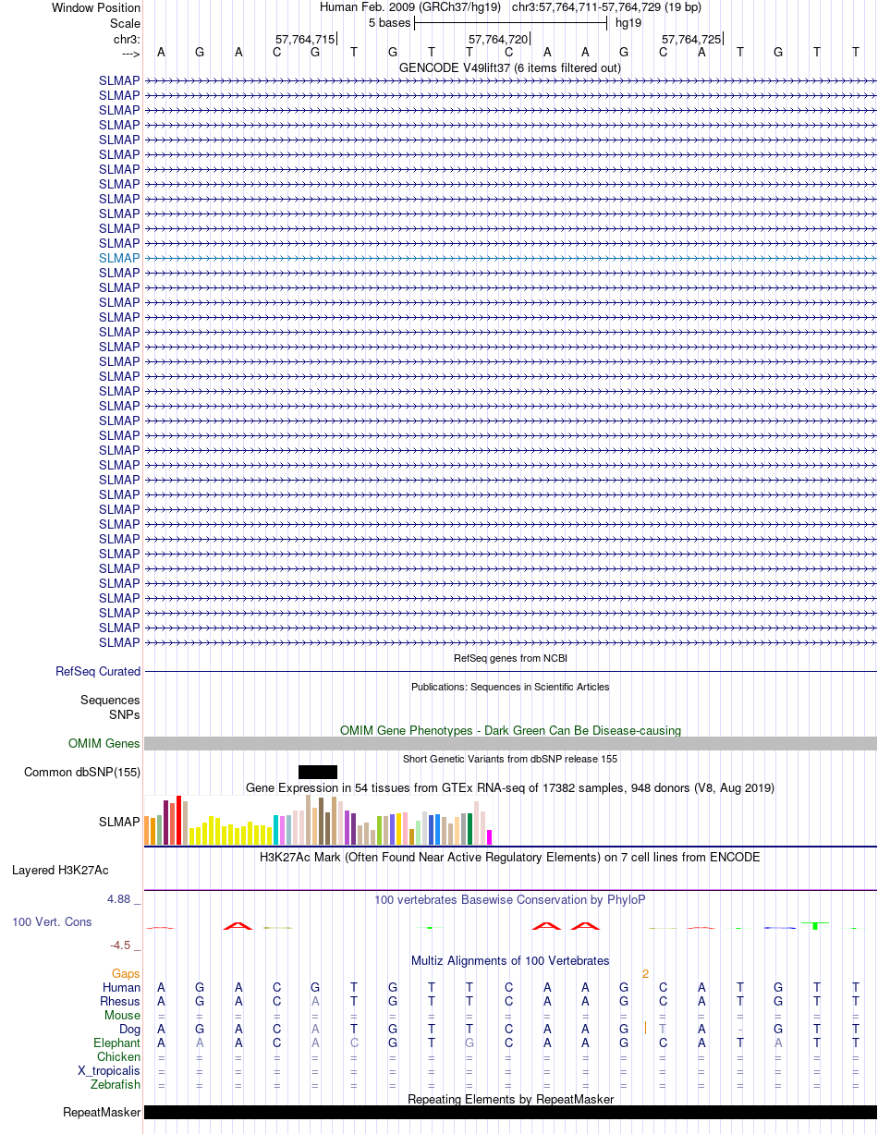This screenshot has height=1134, width=878.
Task: Click the orange insertion mark in the Dog row
Action: [645, 1029]
